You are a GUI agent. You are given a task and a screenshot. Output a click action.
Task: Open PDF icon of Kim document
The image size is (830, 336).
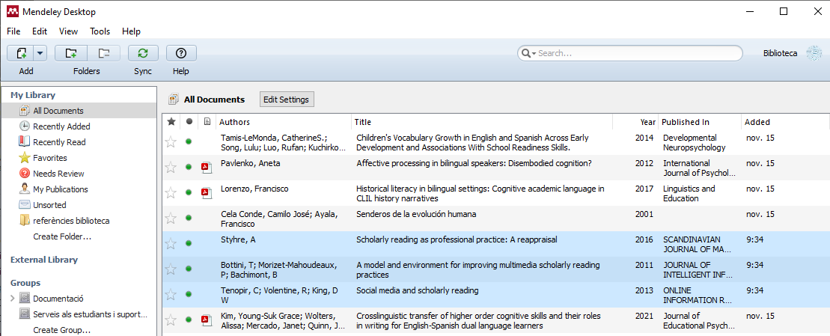coord(207,320)
